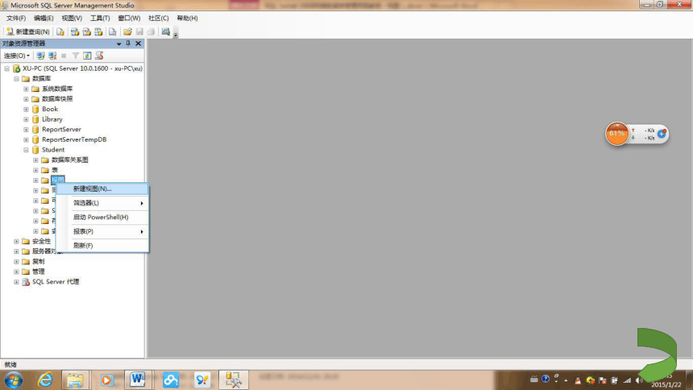Expand the Book database node
Image resolution: width=693 pixels, height=390 pixels.
tap(26, 110)
